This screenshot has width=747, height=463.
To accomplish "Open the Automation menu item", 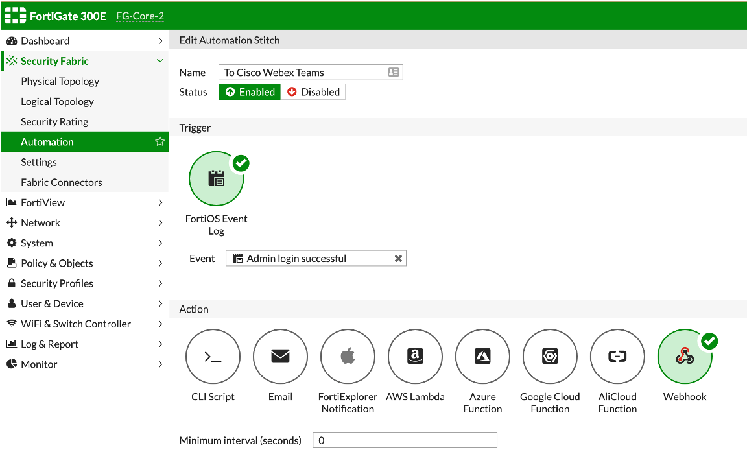I will tap(85, 142).
